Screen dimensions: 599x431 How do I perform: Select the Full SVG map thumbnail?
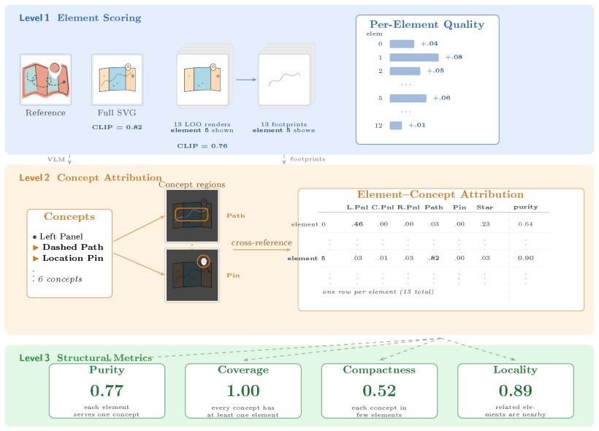pyautogui.click(x=118, y=80)
